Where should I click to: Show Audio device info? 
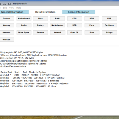coord(24,25)
